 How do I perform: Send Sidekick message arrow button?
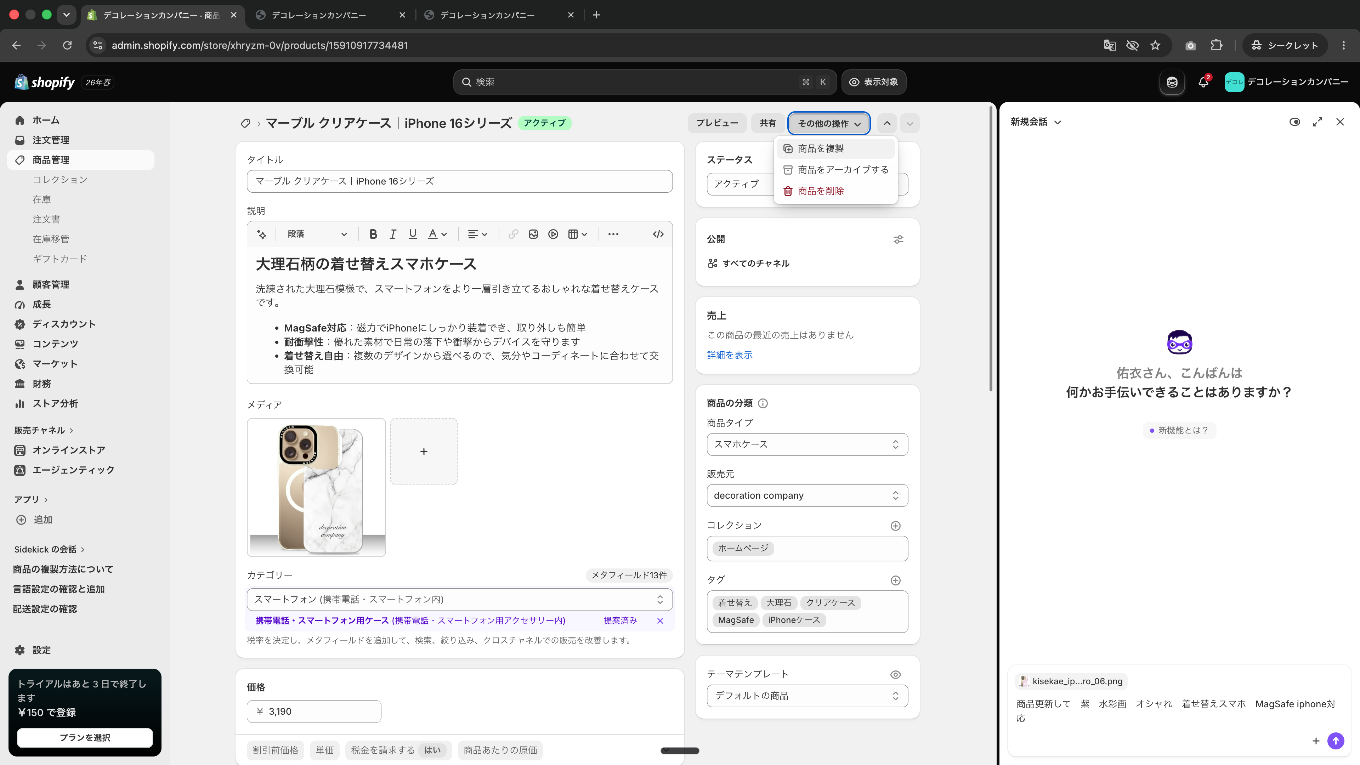pos(1336,741)
